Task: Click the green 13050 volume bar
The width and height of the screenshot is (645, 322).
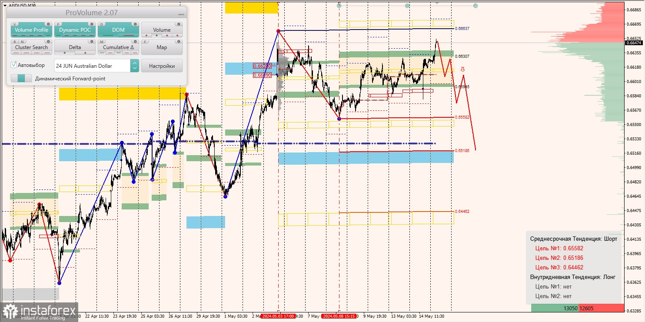Action: [555, 308]
